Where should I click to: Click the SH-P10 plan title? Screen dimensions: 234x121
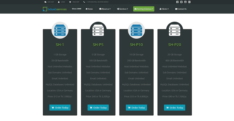tap(136, 45)
